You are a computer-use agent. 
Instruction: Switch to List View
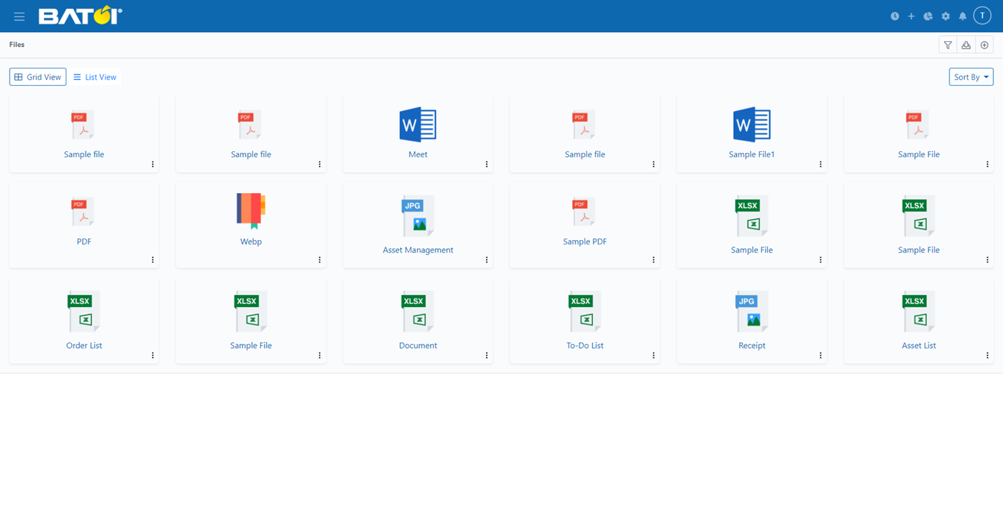point(95,77)
